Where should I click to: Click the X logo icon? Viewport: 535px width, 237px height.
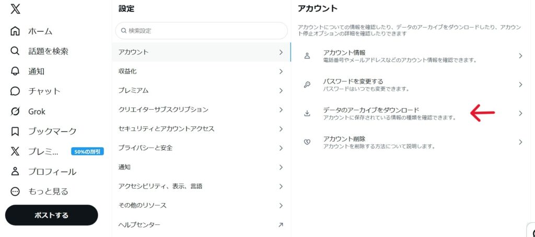coord(16,9)
